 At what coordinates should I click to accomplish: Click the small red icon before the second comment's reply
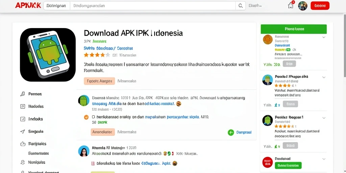(93, 164)
